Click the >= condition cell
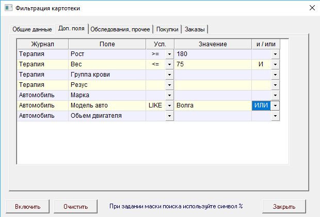320x217 pixels. tap(155, 55)
